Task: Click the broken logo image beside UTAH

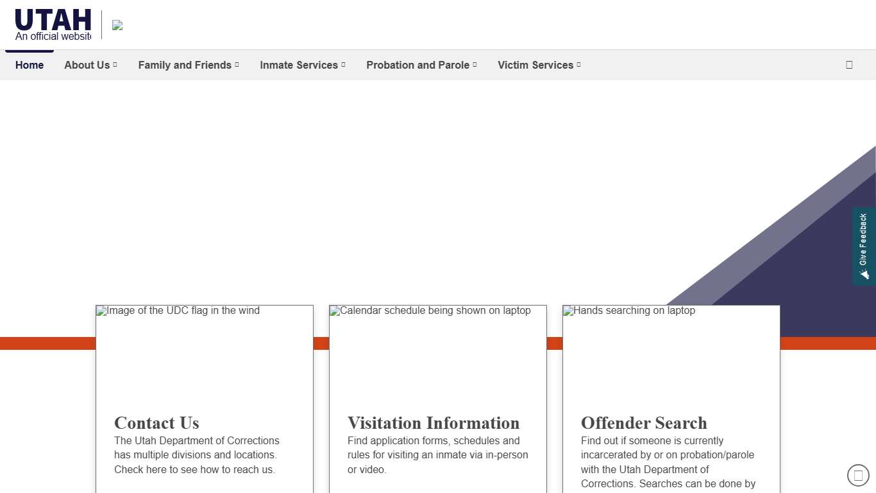Action: 117,25
